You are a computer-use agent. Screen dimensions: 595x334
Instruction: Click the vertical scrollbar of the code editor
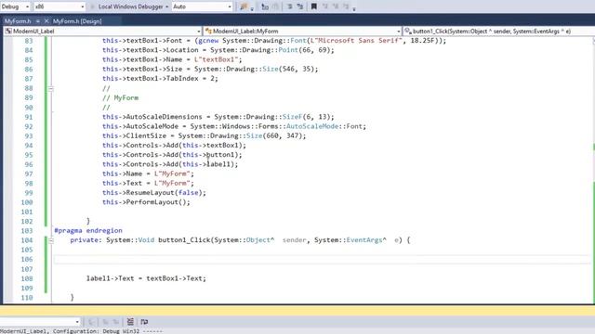tap(593, 171)
